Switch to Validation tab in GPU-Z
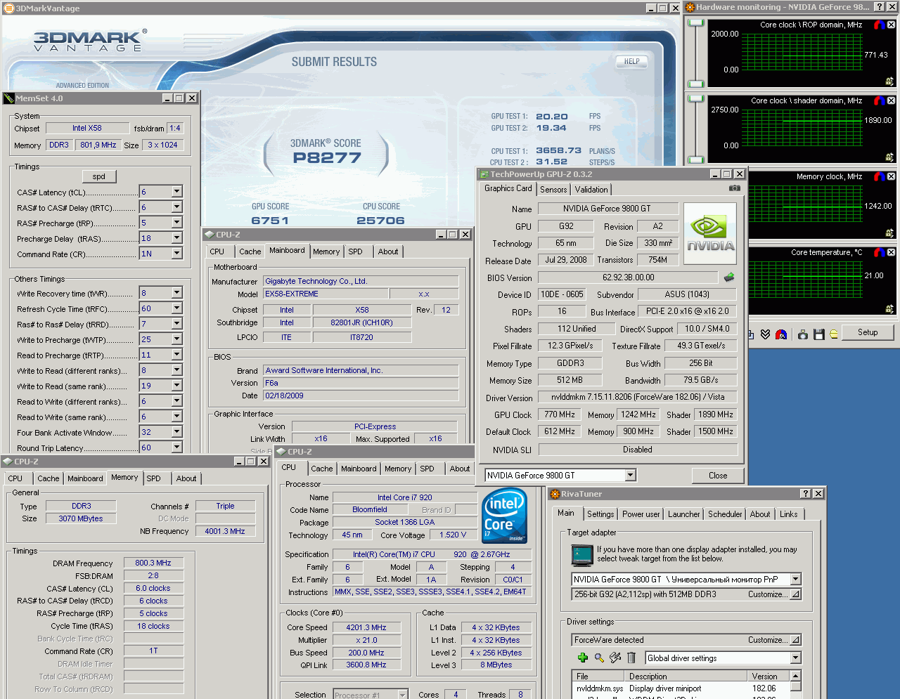Screen dimensions: 900x699 click(x=591, y=190)
